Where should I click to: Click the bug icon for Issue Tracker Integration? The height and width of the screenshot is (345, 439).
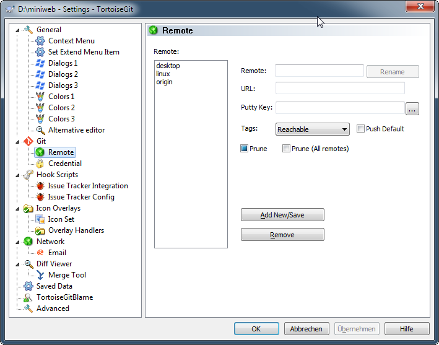[40, 186]
